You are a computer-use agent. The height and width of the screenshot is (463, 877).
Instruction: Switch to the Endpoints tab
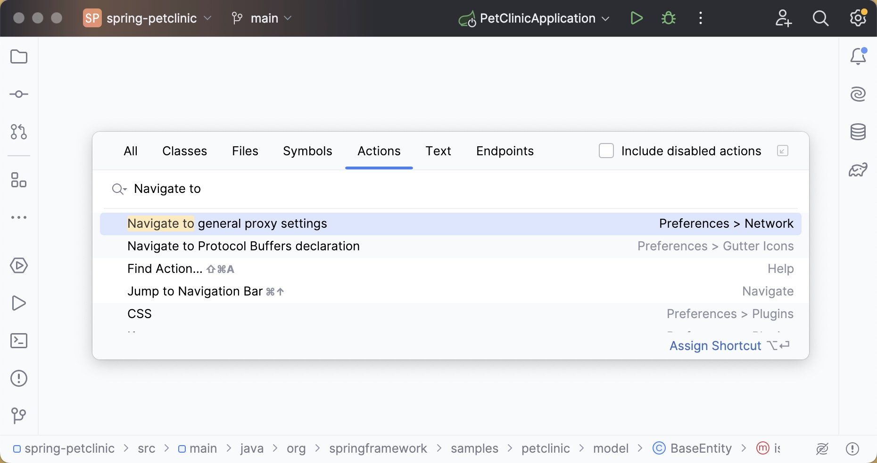pyautogui.click(x=505, y=151)
